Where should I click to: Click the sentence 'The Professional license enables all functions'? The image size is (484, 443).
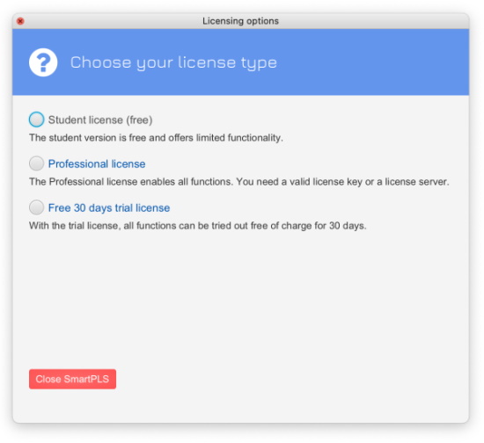point(131,182)
